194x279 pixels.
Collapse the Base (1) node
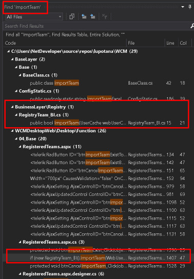16,67
